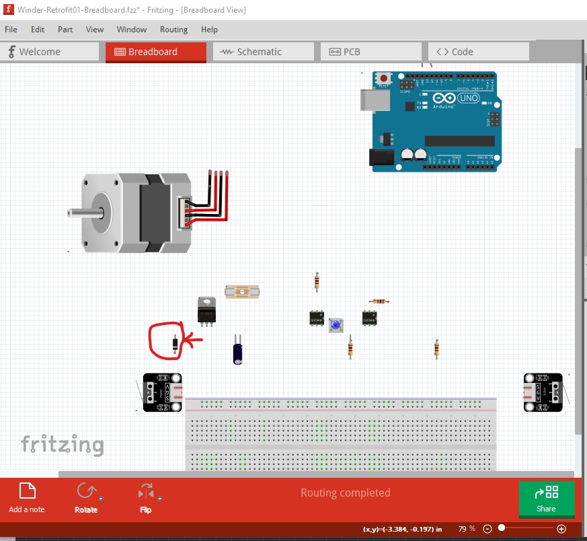The width and height of the screenshot is (587, 541).
Task: Click the Rotate icon
Action: point(86,491)
